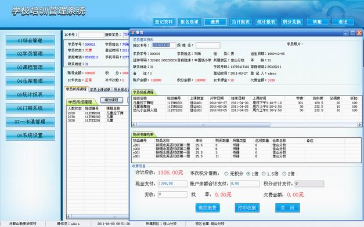The width and height of the screenshot is (364, 227).
Task: Open the 积分兑换 function
Action: point(292,22)
